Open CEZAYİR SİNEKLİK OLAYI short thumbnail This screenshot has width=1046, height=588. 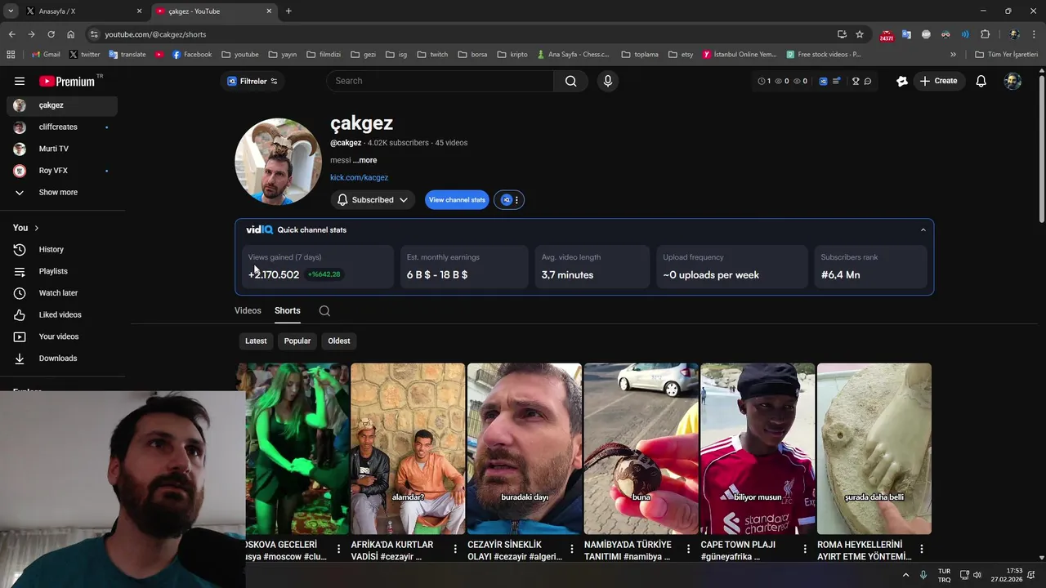pyautogui.click(x=525, y=449)
